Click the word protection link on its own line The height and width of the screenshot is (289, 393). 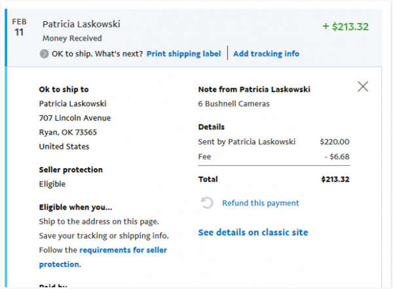(x=60, y=264)
